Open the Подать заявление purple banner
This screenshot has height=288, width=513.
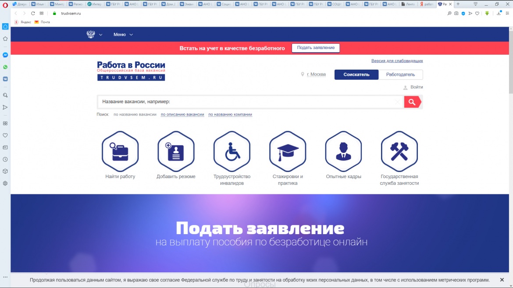click(260, 233)
